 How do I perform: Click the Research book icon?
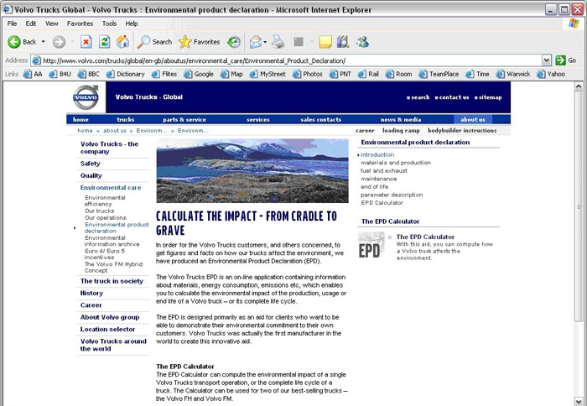[343, 42]
